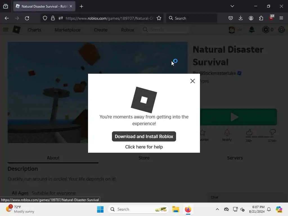The width and height of the screenshot is (288, 216).
Task: Select the Natural Disaster Survival tab
Action: (44, 6)
